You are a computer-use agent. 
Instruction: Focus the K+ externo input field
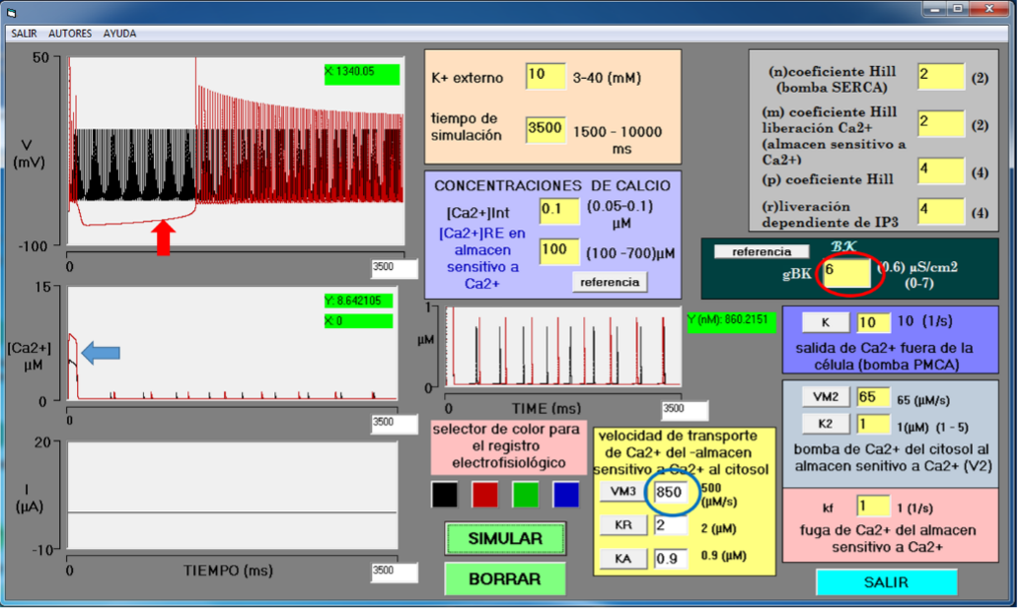[545, 77]
